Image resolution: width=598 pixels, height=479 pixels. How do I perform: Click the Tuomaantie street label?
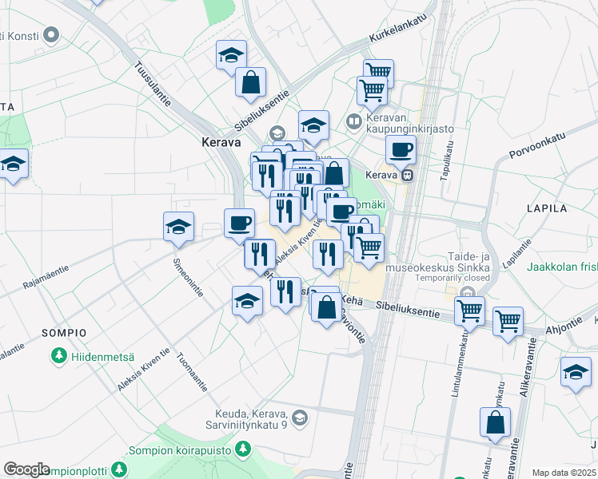[x=192, y=372]
